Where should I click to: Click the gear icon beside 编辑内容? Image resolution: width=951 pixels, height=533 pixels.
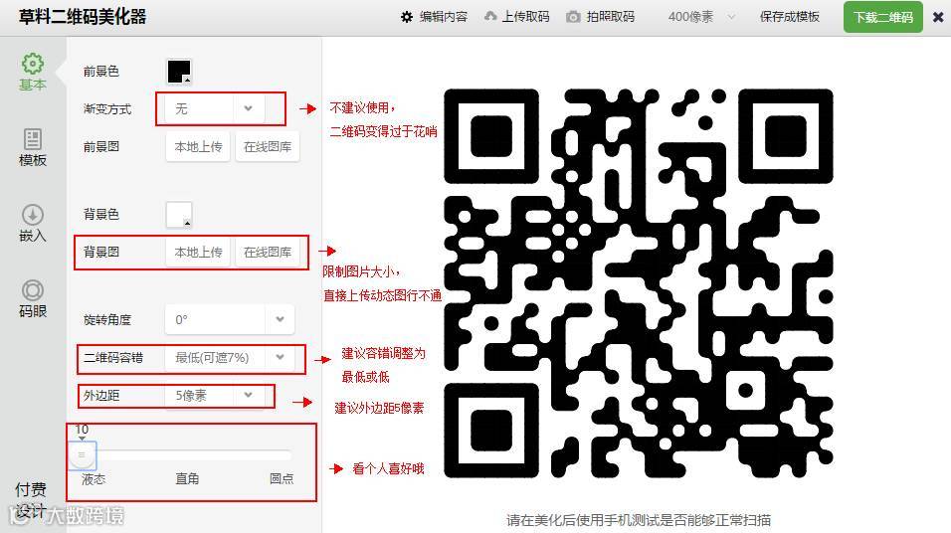coord(406,17)
